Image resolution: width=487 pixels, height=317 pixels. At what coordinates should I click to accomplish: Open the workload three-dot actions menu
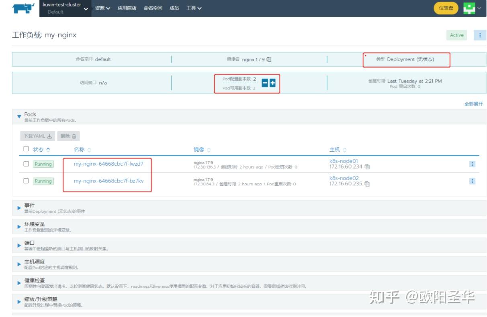[481, 35]
